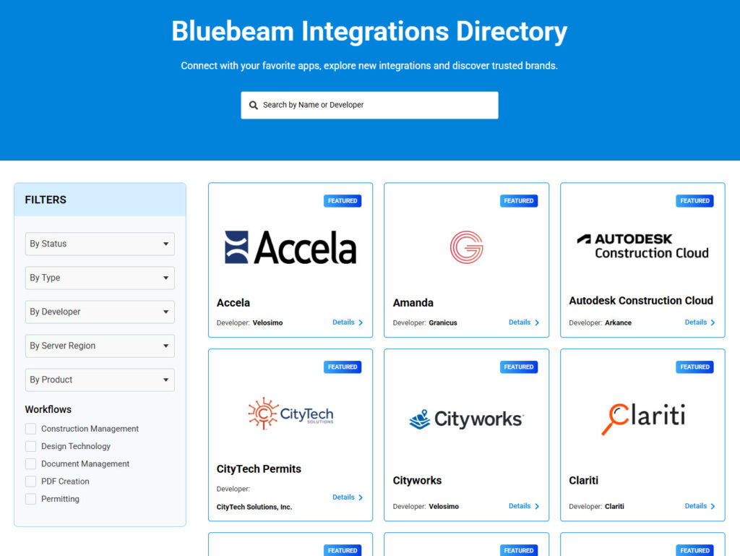Viewport: 740px width, 556px height.
Task: Click the FEATURED badge on Autodesk card
Action: click(x=694, y=201)
